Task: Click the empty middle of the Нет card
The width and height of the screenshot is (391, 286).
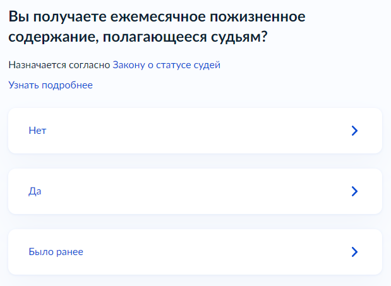Action: [189, 131]
